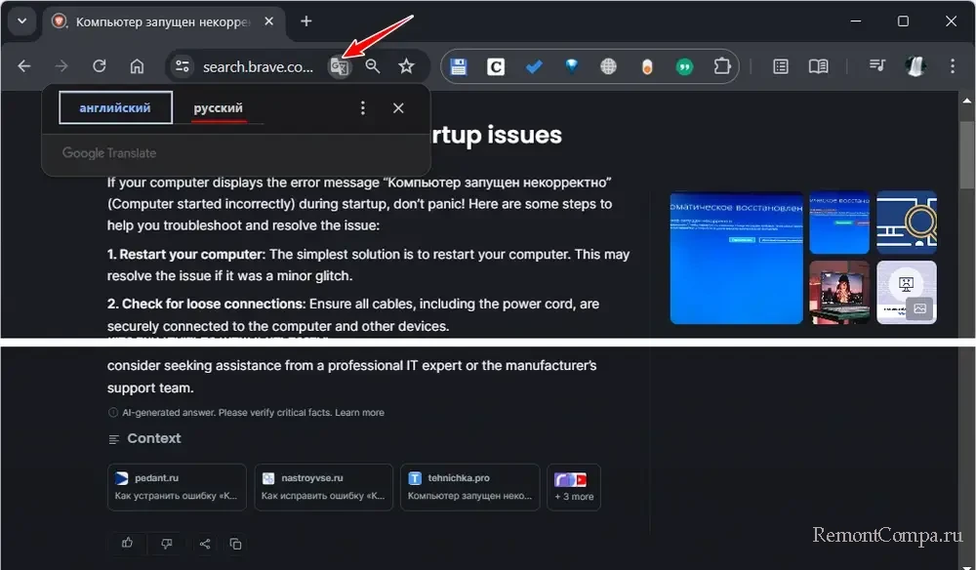This screenshot has width=976, height=570.
Task: Expand the '+ 3 more' context sources
Action: (x=574, y=487)
